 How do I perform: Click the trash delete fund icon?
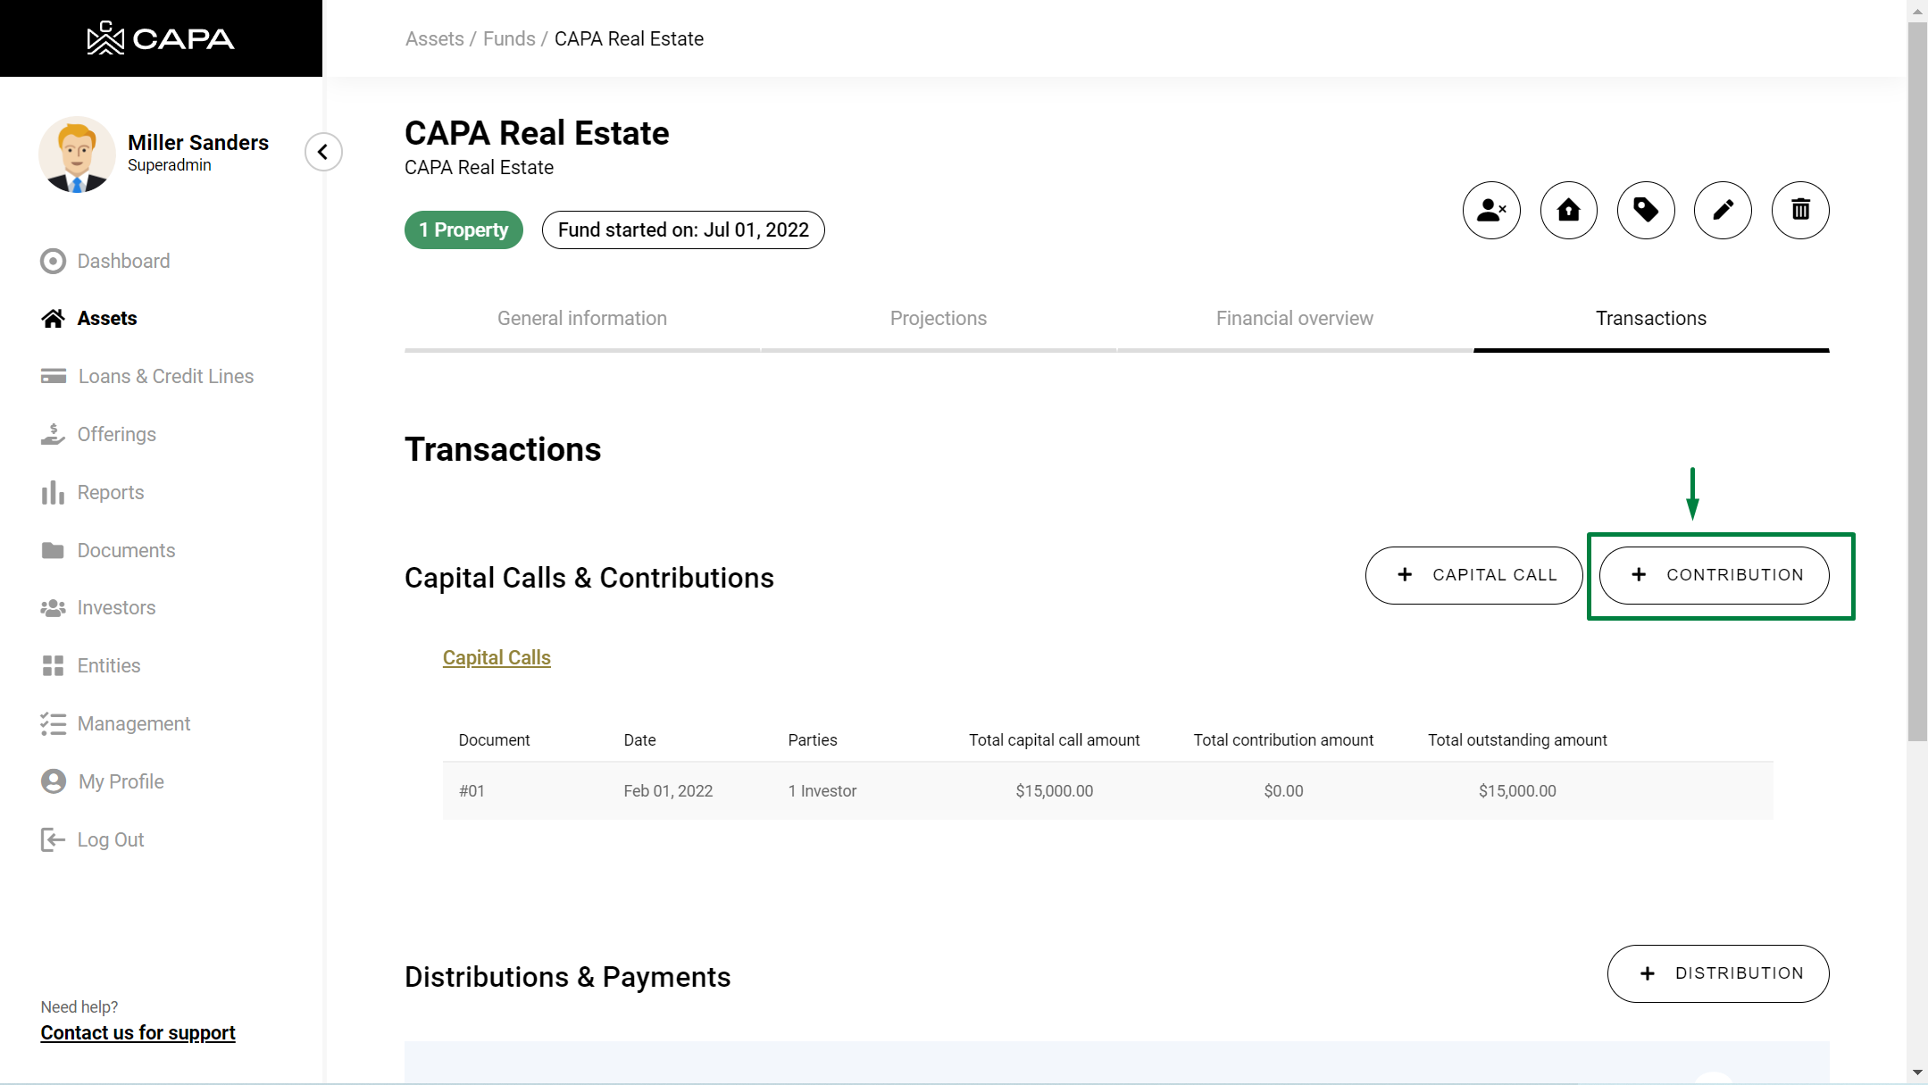click(x=1800, y=211)
